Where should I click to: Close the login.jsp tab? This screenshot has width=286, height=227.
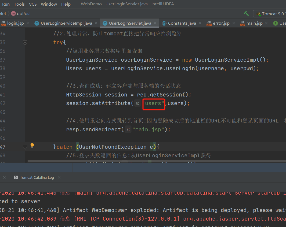tap(28, 23)
